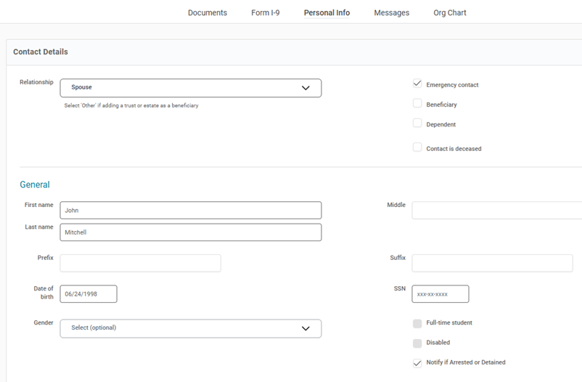Go to the Org Chart tab

(x=450, y=12)
